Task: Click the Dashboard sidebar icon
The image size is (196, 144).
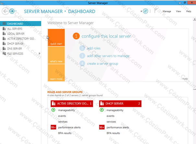Action: [4, 24]
